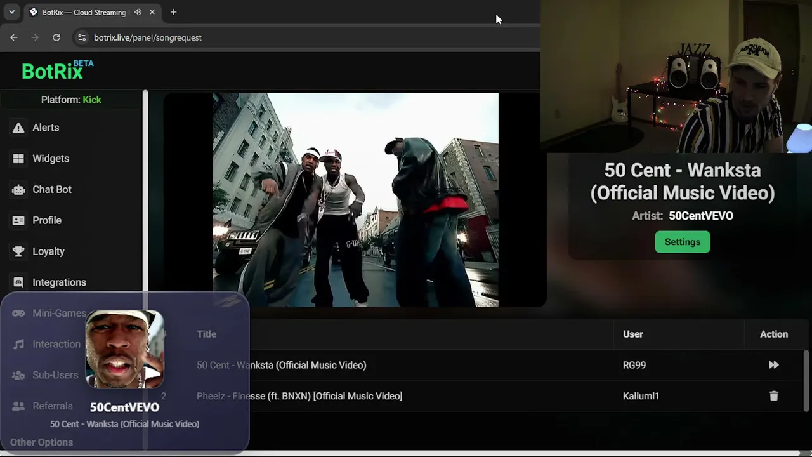Open Mini-Games via its gamepad icon

click(18, 313)
